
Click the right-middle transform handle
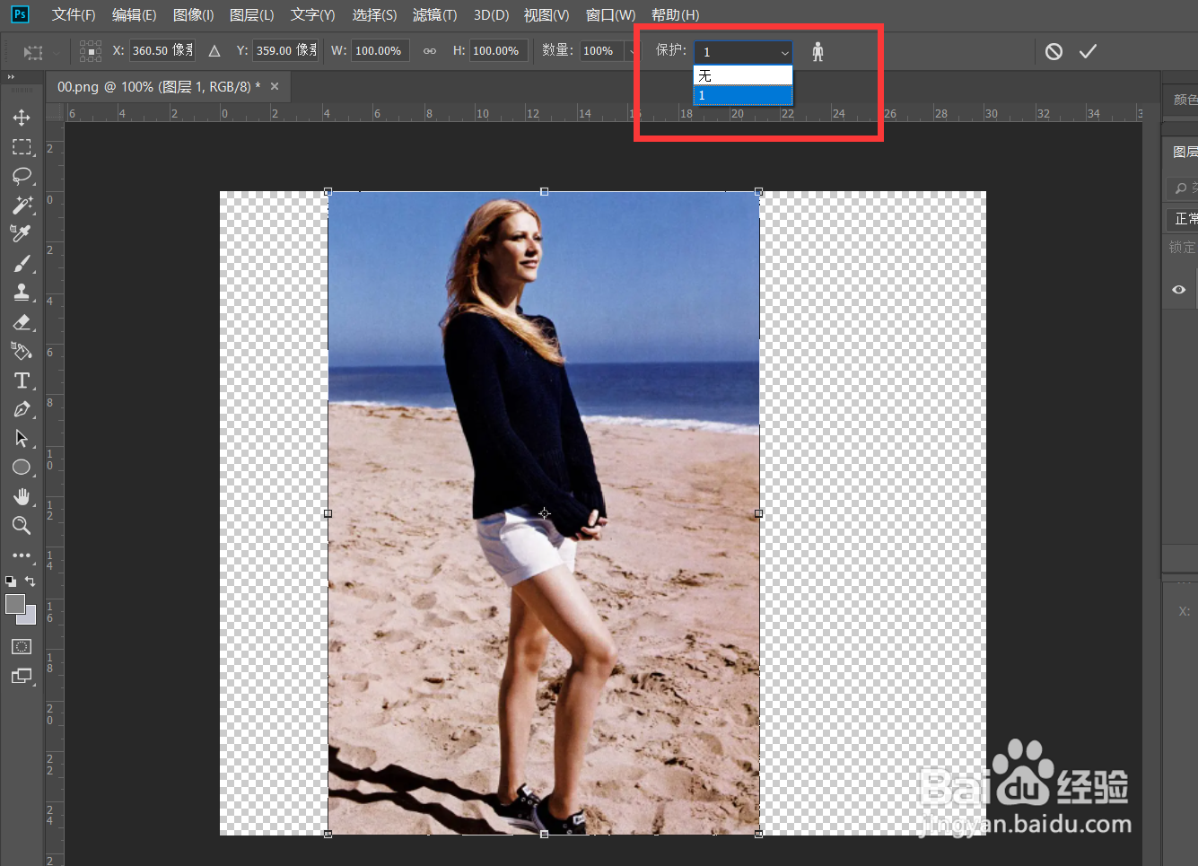click(758, 513)
